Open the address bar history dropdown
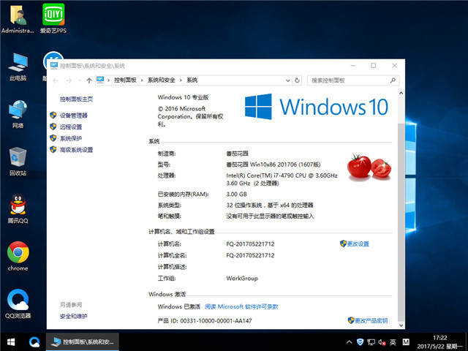The image size is (468, 351). coord(287,80)
